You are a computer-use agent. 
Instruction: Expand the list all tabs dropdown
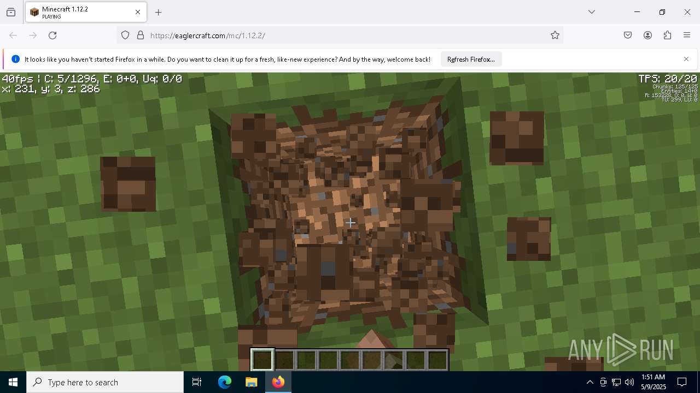tap(592, 12)
